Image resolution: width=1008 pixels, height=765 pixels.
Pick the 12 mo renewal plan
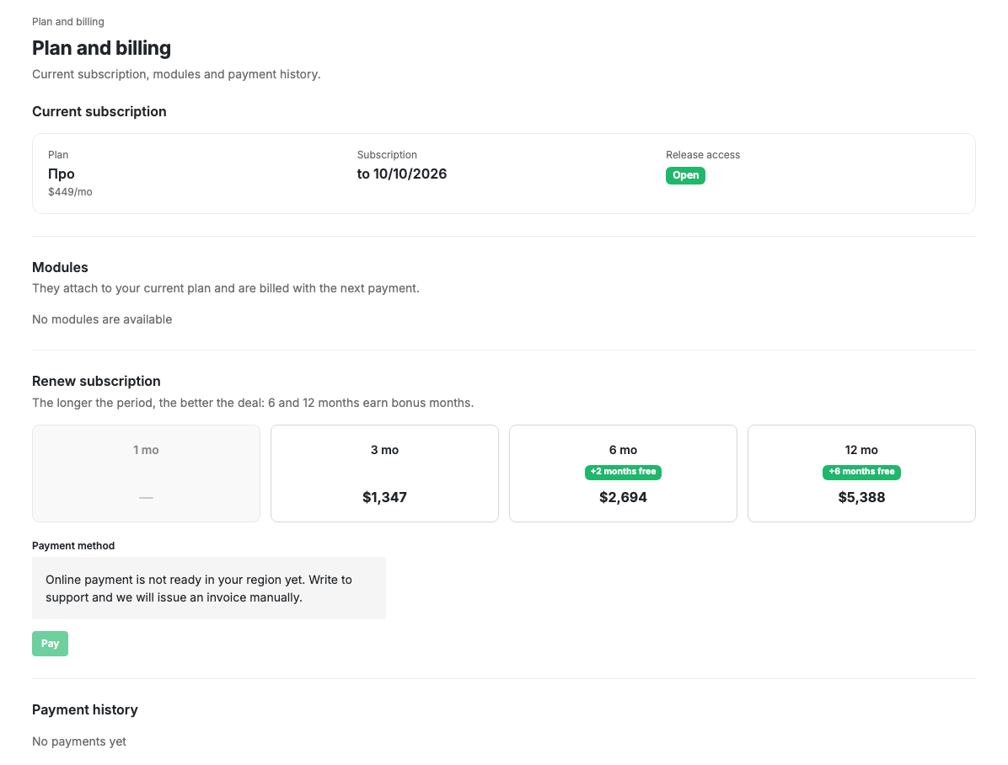[x=861, y=473]
